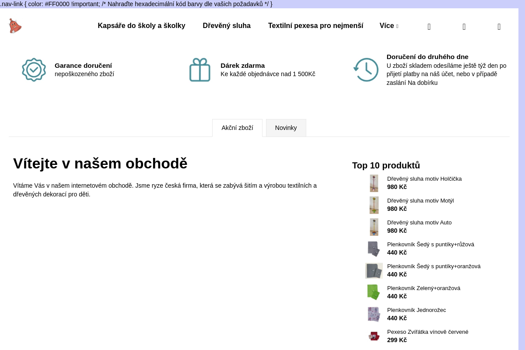Expand the Více dropdown menu
The width and height of the screenshot is (525, 350).
click(388, 26)
